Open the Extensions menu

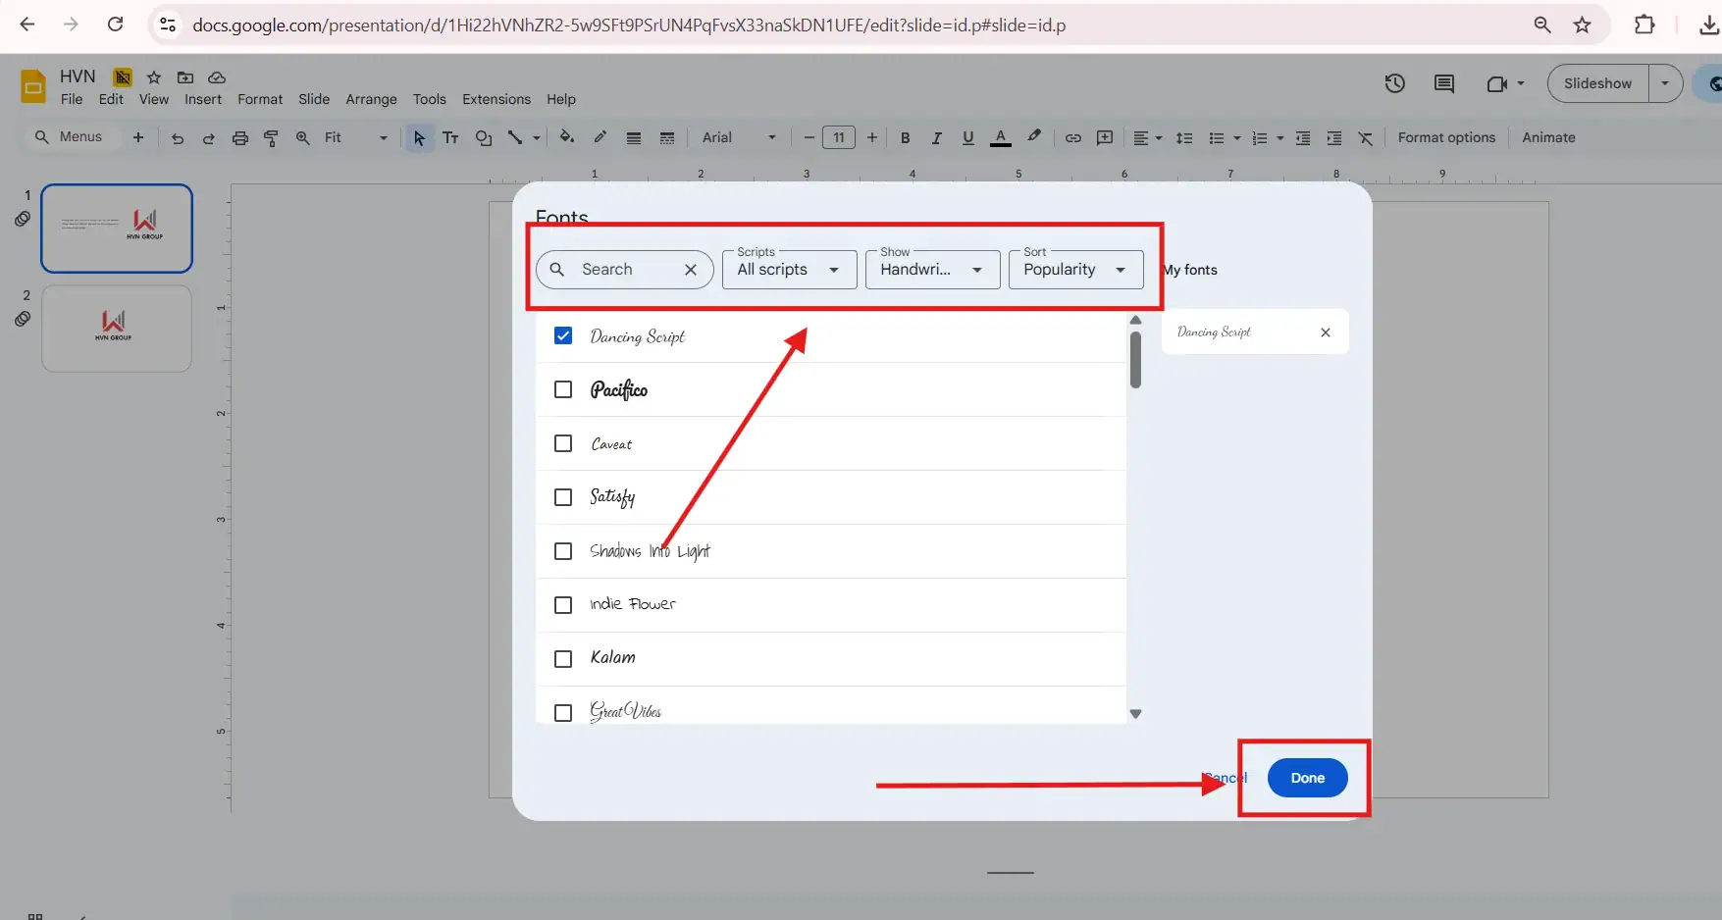coord(496,99)
